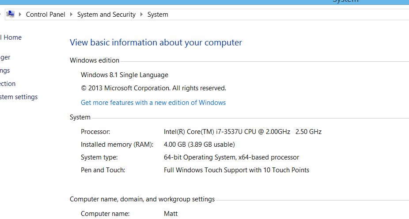This screenshot has width=409, height=219.
Task: Select the System breadcrumb
Action: point(158,15)
